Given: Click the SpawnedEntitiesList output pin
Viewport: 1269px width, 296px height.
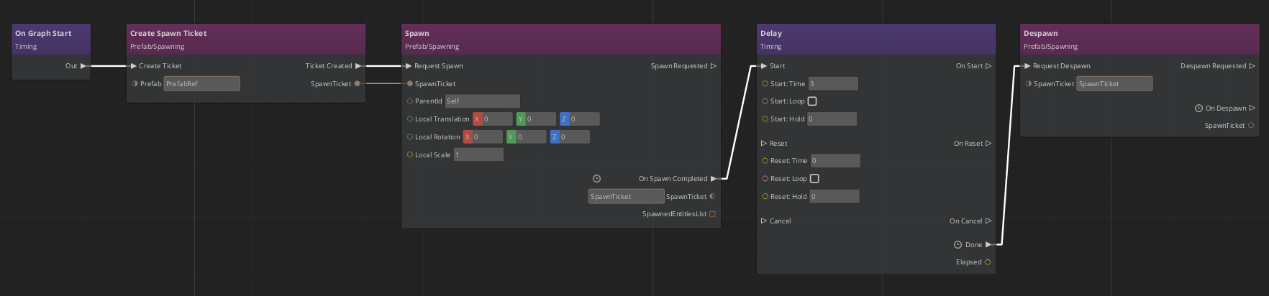Looking at the screenshot, I should [x=712, y=214].
